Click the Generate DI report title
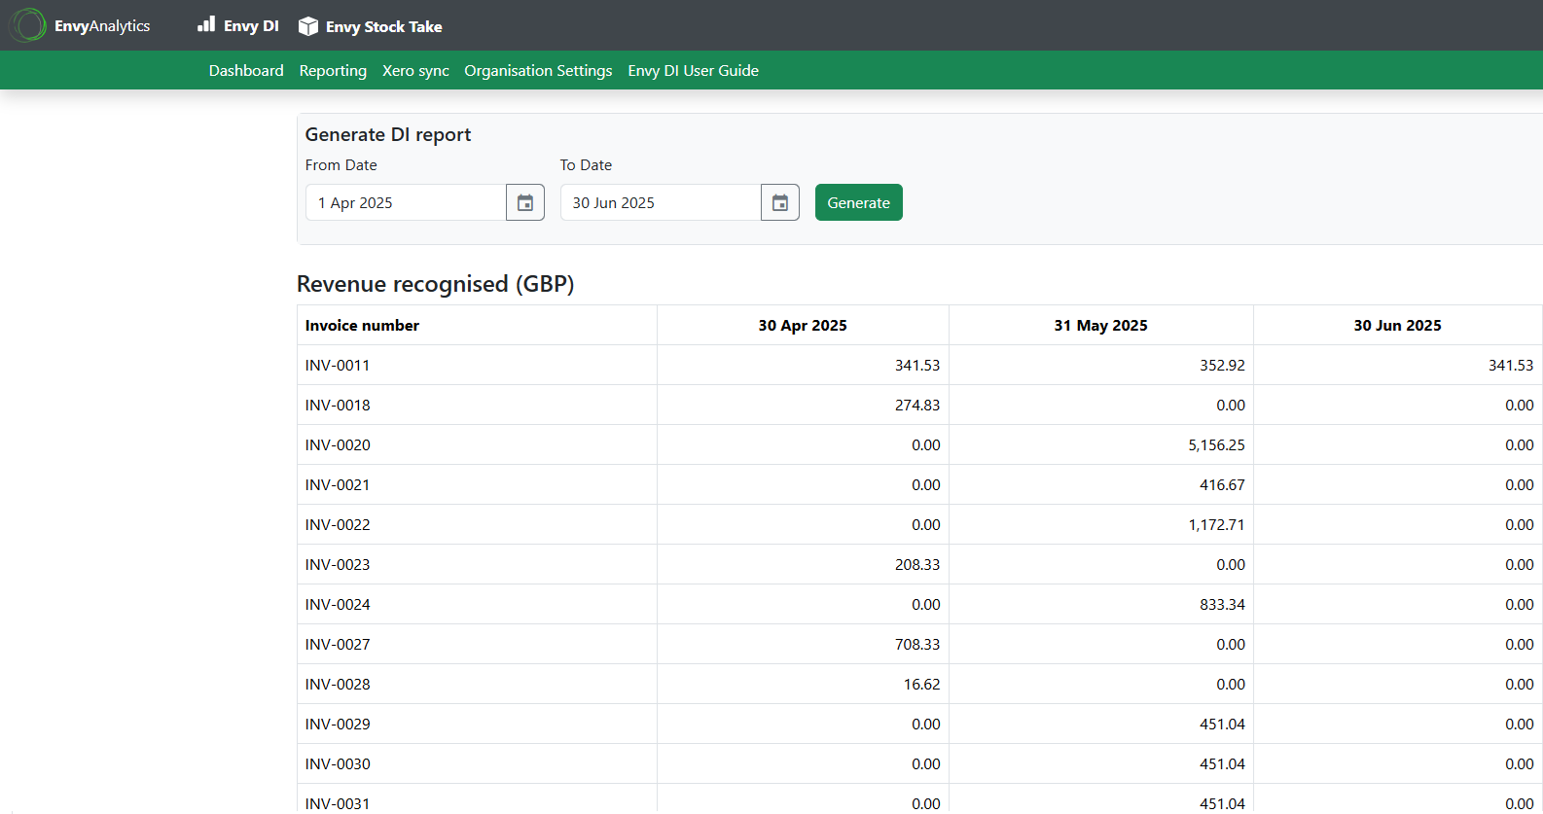The width and height of the screenshot is (1543, 814). pos(387,134)
